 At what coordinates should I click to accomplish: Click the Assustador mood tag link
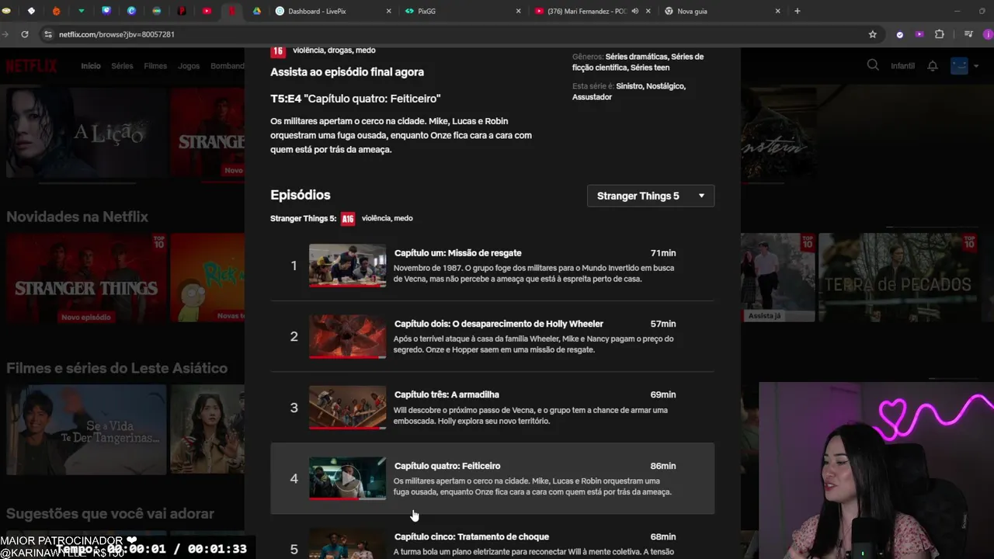click(593, 97)
